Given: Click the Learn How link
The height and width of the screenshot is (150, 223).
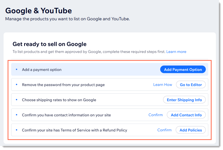Looking at the screenshot, I should point(163,85).
